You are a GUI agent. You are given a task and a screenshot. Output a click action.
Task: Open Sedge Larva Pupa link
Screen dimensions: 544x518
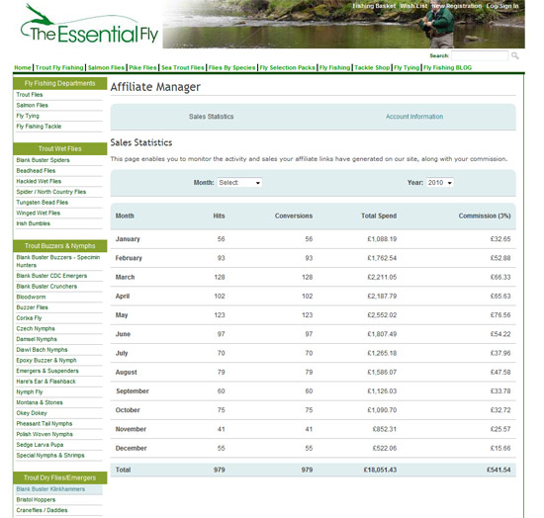tap(40, 445)
